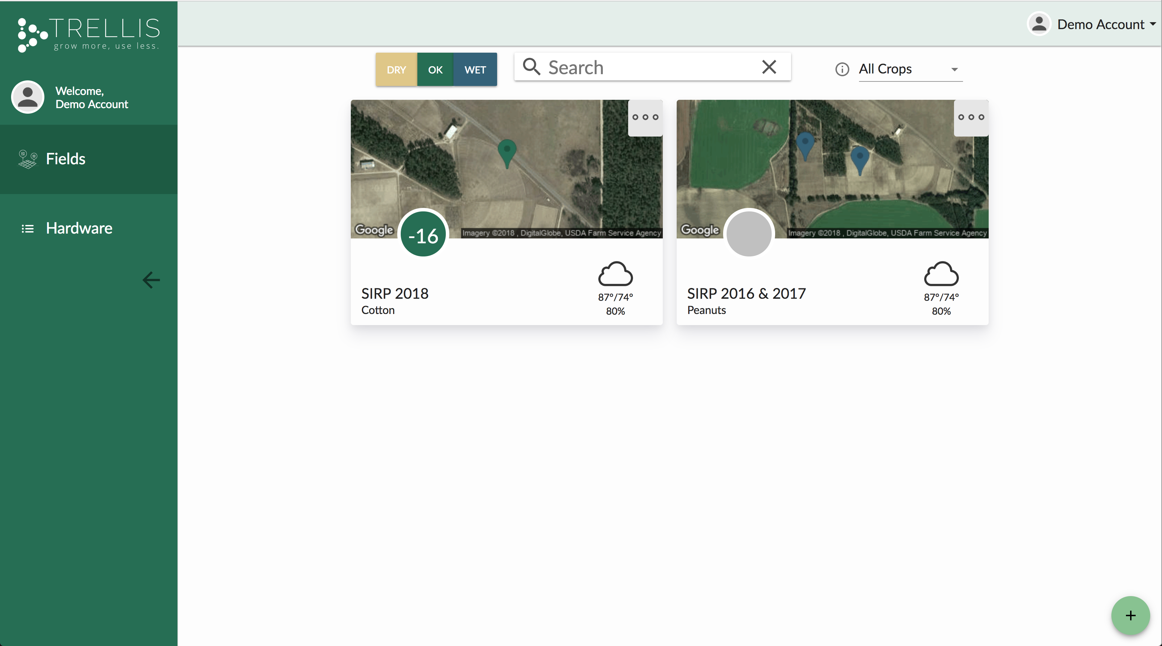1162x646 pixels.
Task: Click the -16 moisture status badge
Action: click(x=423, y=235)
